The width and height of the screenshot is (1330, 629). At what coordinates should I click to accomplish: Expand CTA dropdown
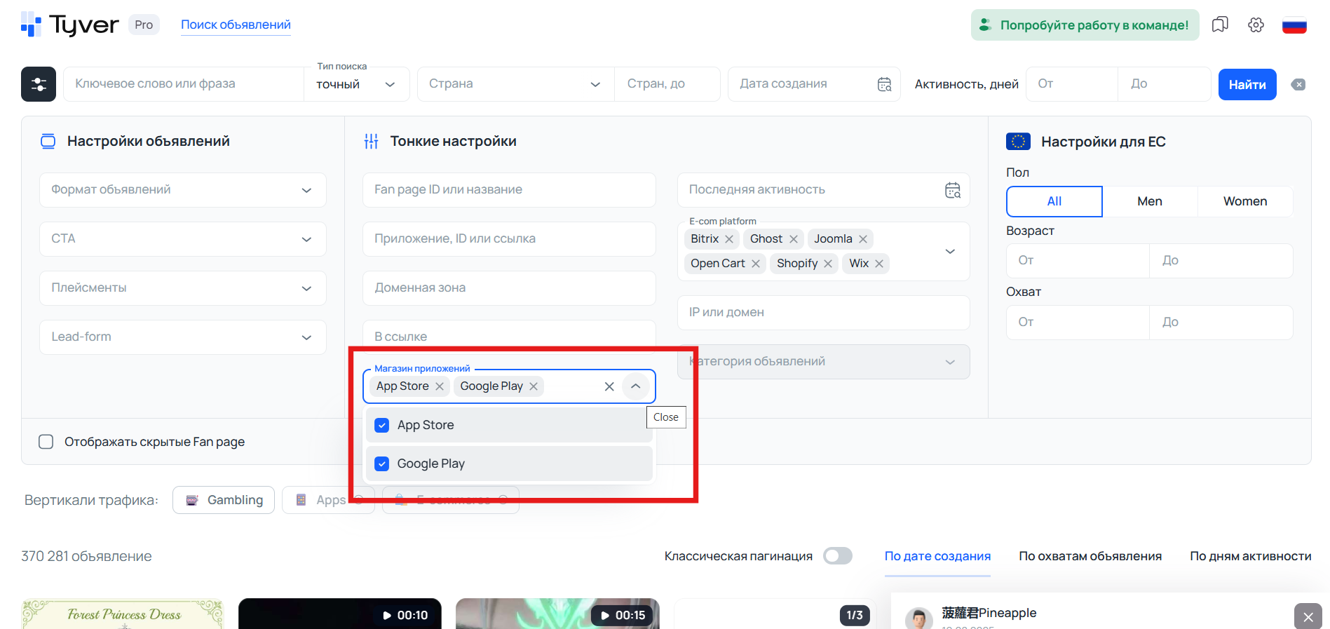183,239
